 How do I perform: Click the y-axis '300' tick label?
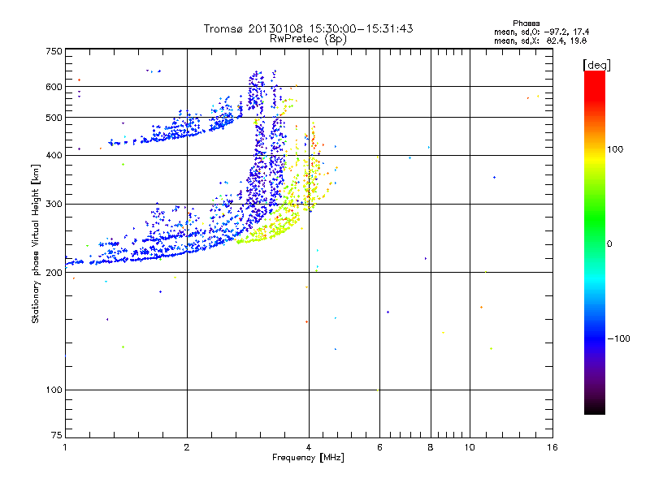[x=54, y=204]
